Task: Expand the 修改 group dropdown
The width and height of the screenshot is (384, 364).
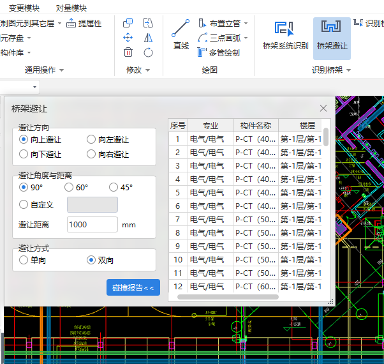Action: 148,70
